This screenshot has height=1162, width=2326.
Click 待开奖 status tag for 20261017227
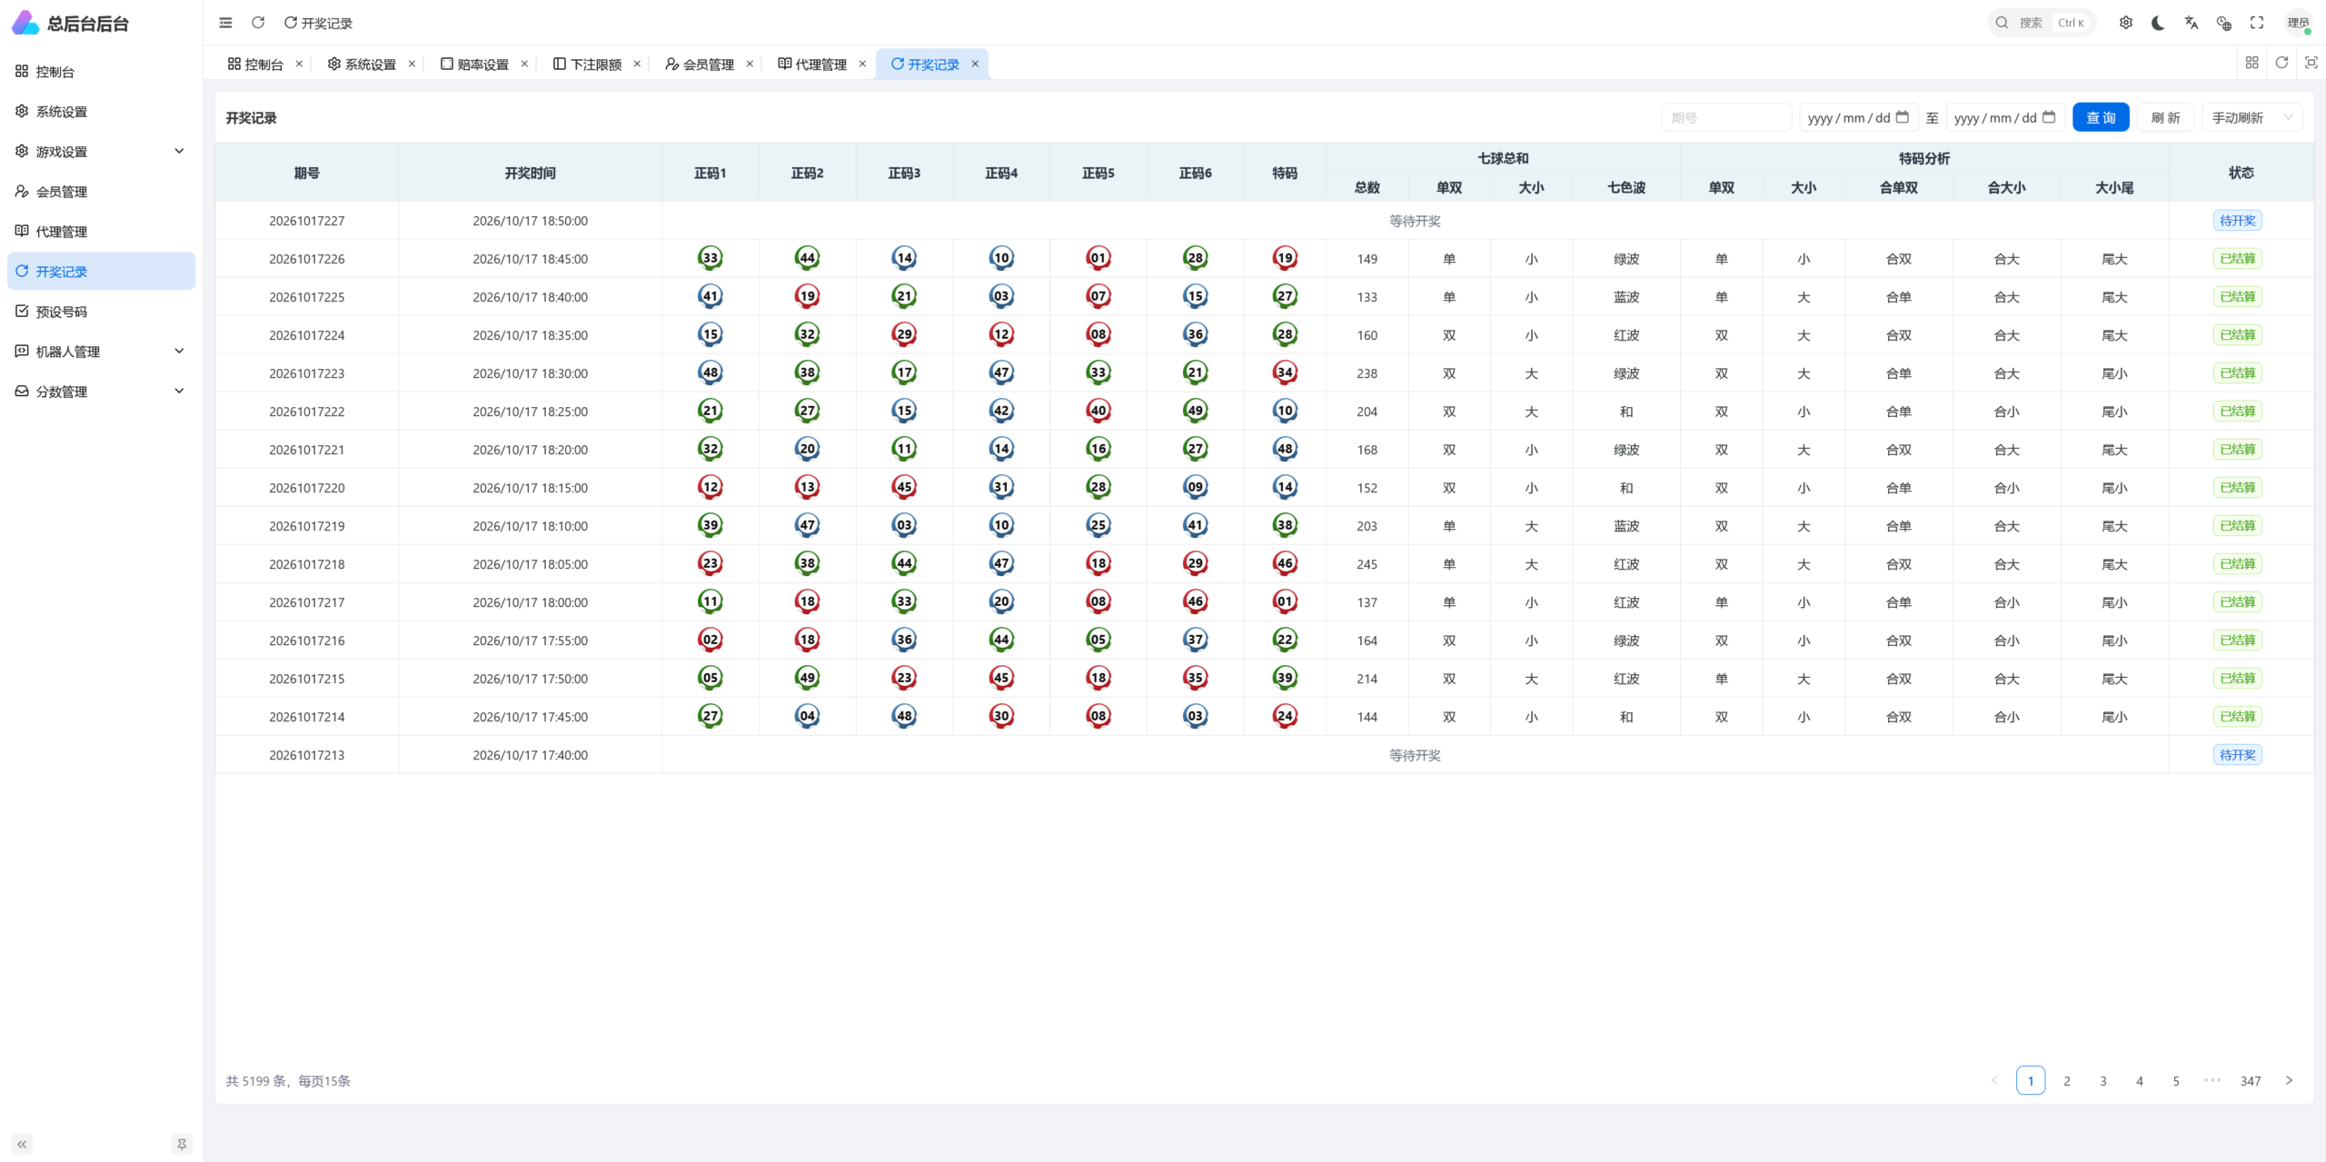click(2238, 221)
